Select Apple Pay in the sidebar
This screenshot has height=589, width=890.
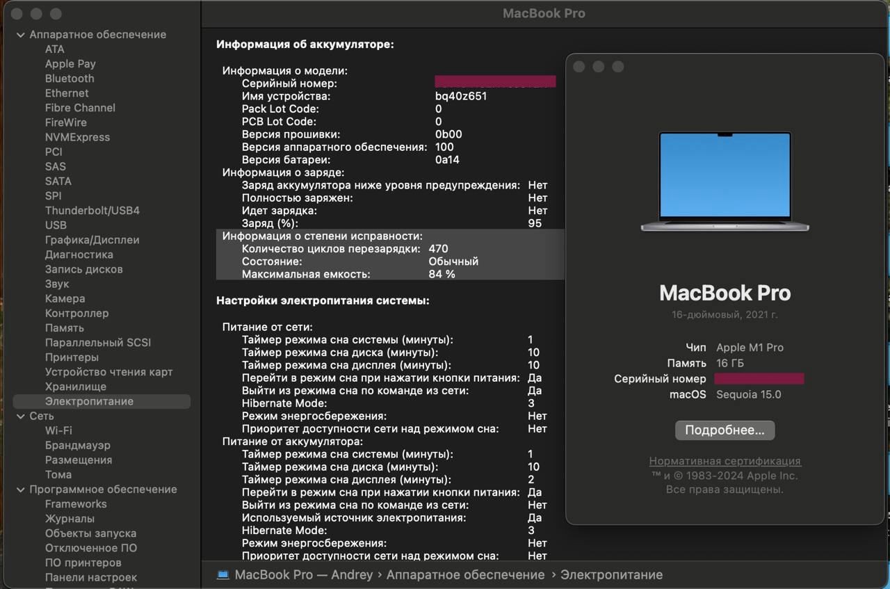(x=70, y=64)
